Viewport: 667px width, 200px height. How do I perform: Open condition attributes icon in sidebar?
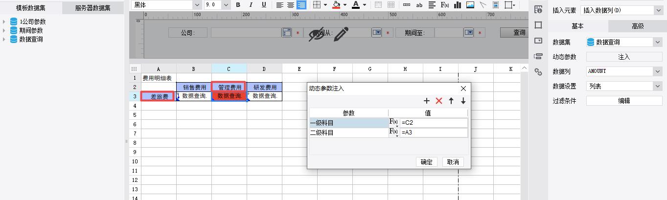pos(538,56)
